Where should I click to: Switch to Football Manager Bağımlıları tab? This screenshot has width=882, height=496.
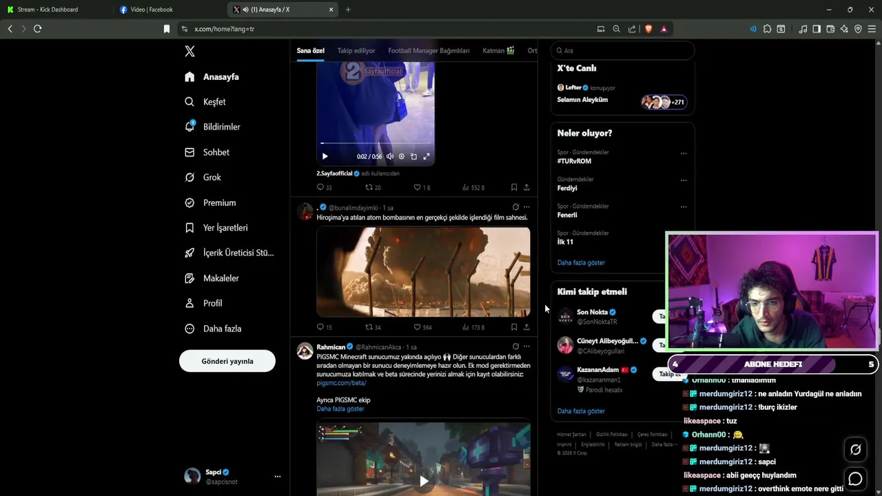429,50
